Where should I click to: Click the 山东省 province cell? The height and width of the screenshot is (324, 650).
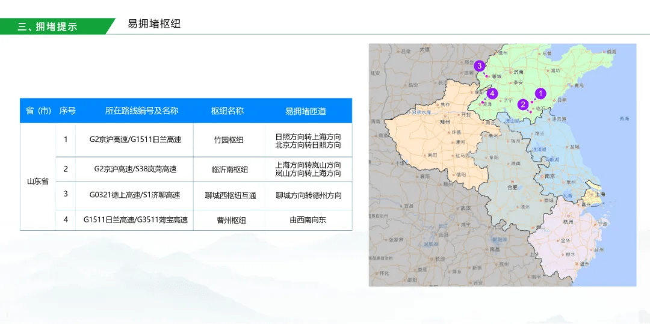click(x=37, y=181)
